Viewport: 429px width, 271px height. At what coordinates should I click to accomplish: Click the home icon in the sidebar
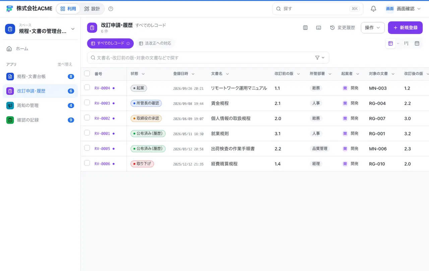tap(9, 49)
